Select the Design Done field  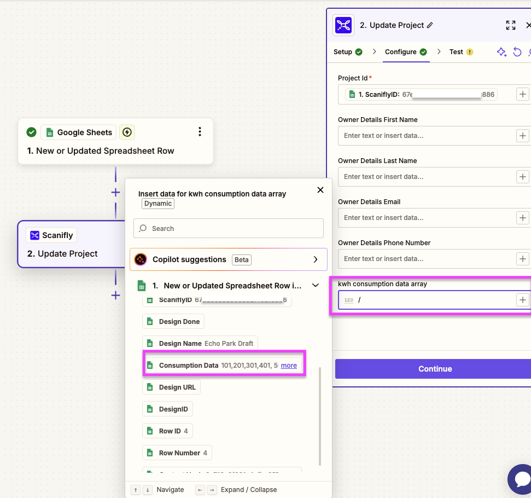tap(173, 322)
